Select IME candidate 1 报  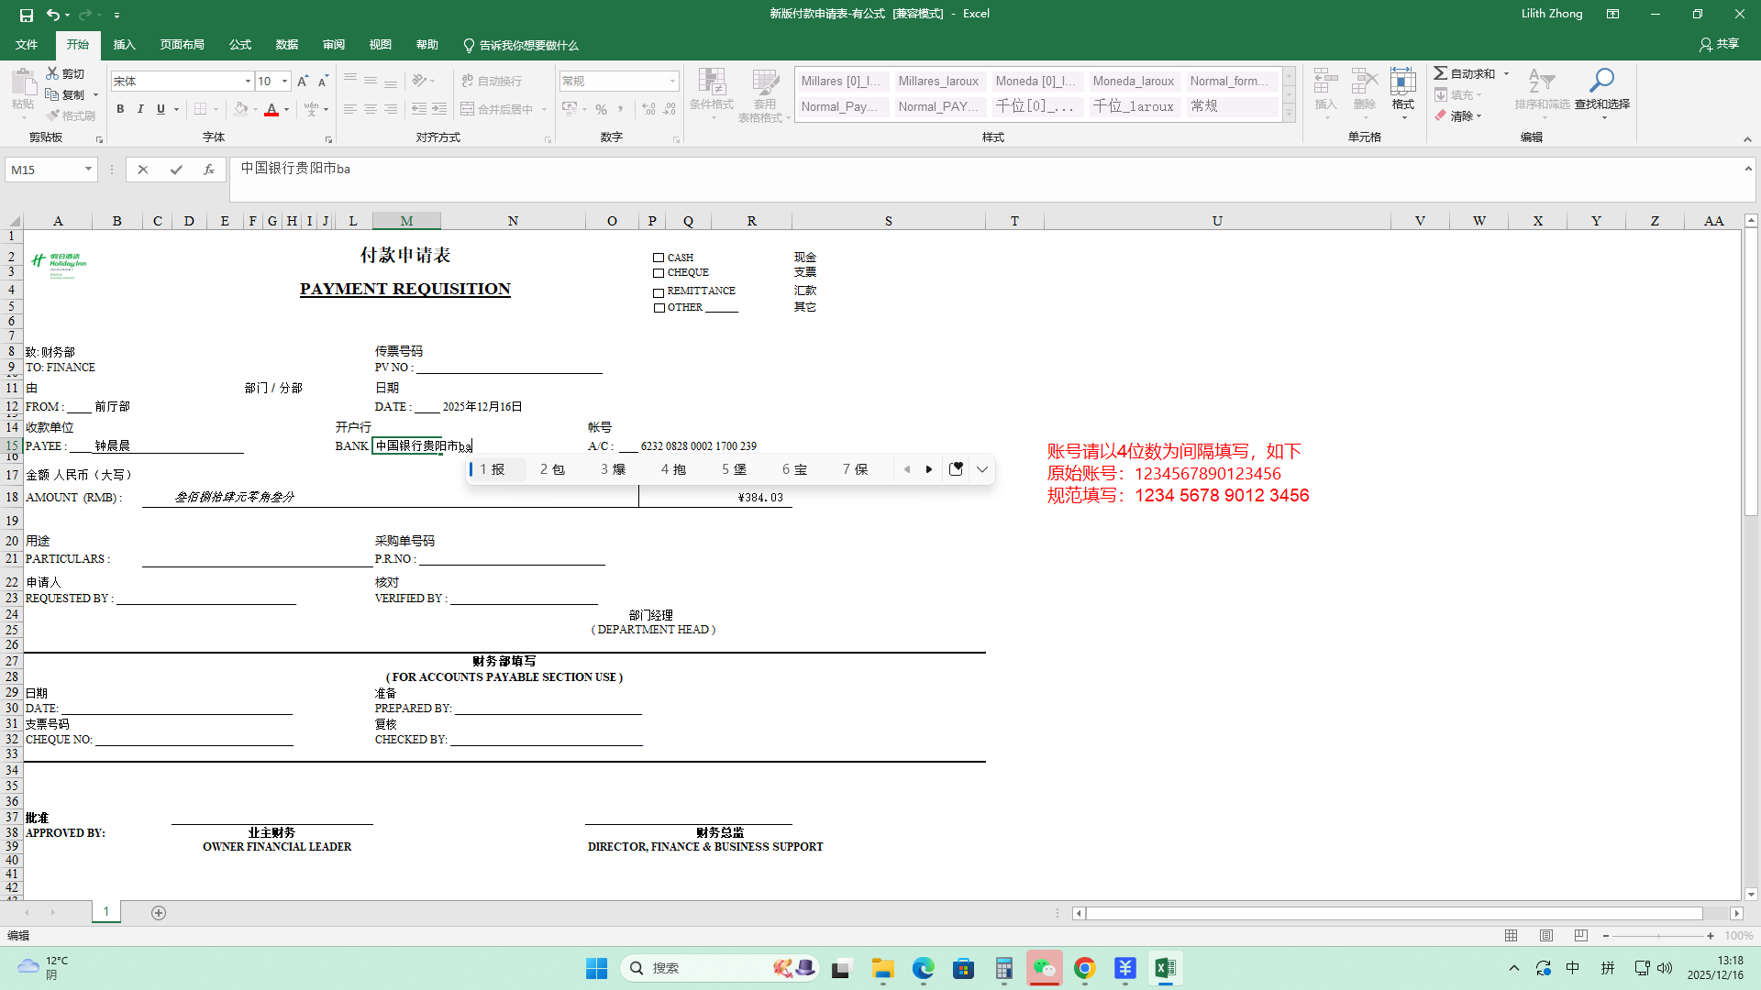[x=493, y=469]
